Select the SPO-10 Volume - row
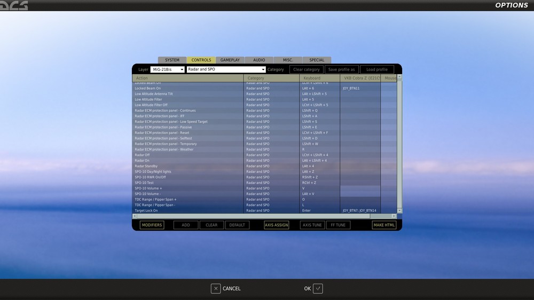The width and height of the screenshot is (534, 300). click(x=264, y=194)
